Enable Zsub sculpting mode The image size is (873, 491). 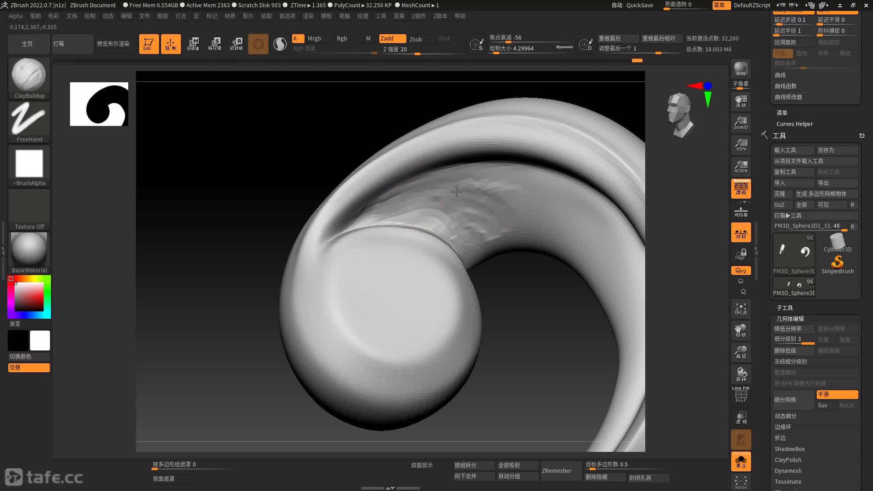416,39
